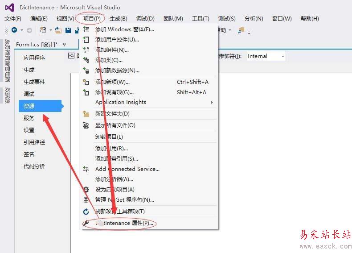
Task: Switch to the Form1.cs [设计] tab
Action: [x=37, y=45]
